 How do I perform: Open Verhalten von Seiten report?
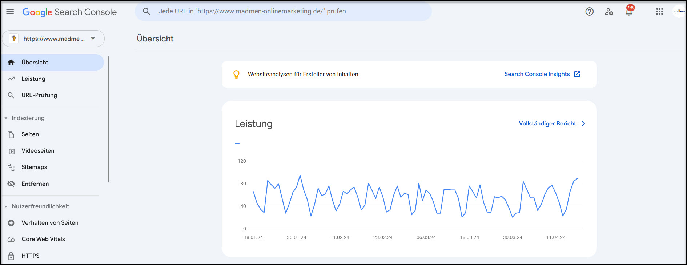point(50,223)
